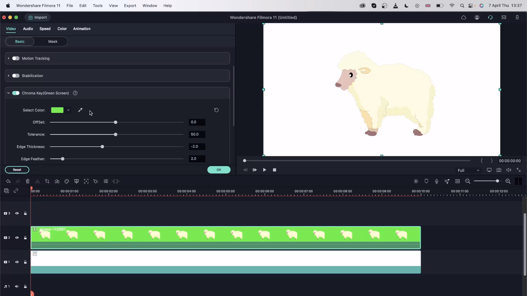This screenshot has width=527, height=296.
Task: Open the voiceover microphone tool
Action: tap(436, 181)
